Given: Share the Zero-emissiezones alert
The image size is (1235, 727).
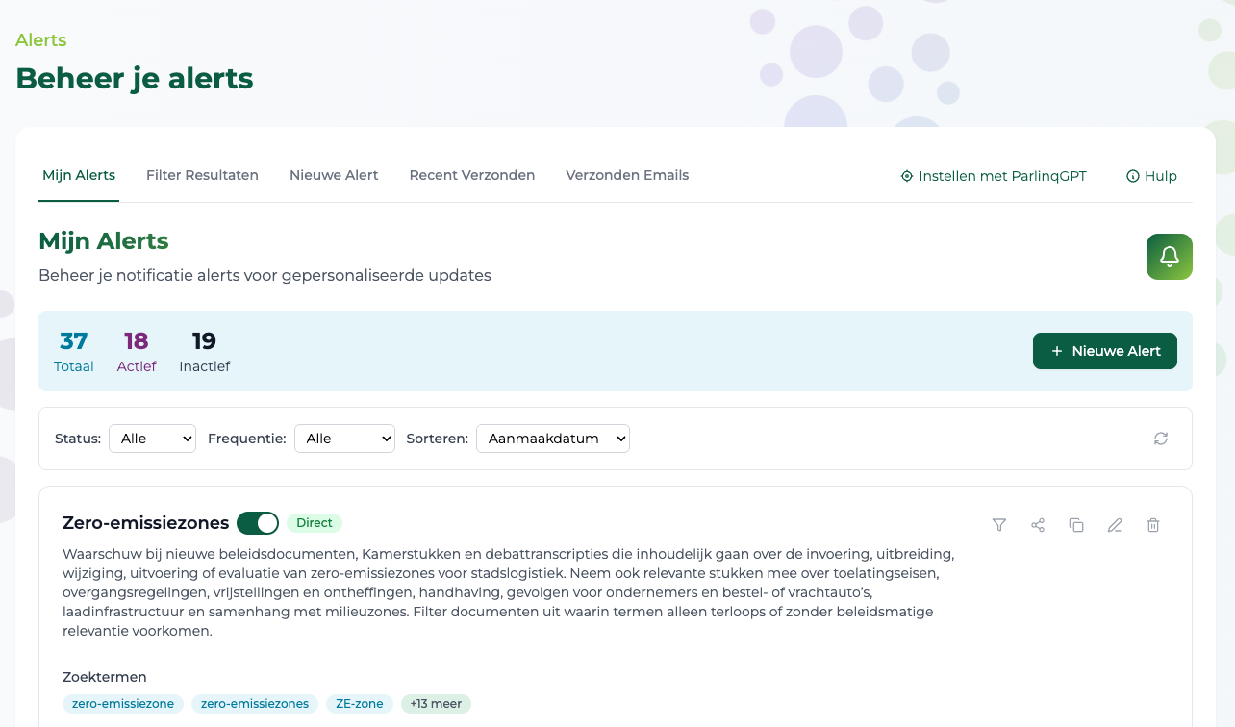Looking at the screenshot, I should [x=1038, y=525].
